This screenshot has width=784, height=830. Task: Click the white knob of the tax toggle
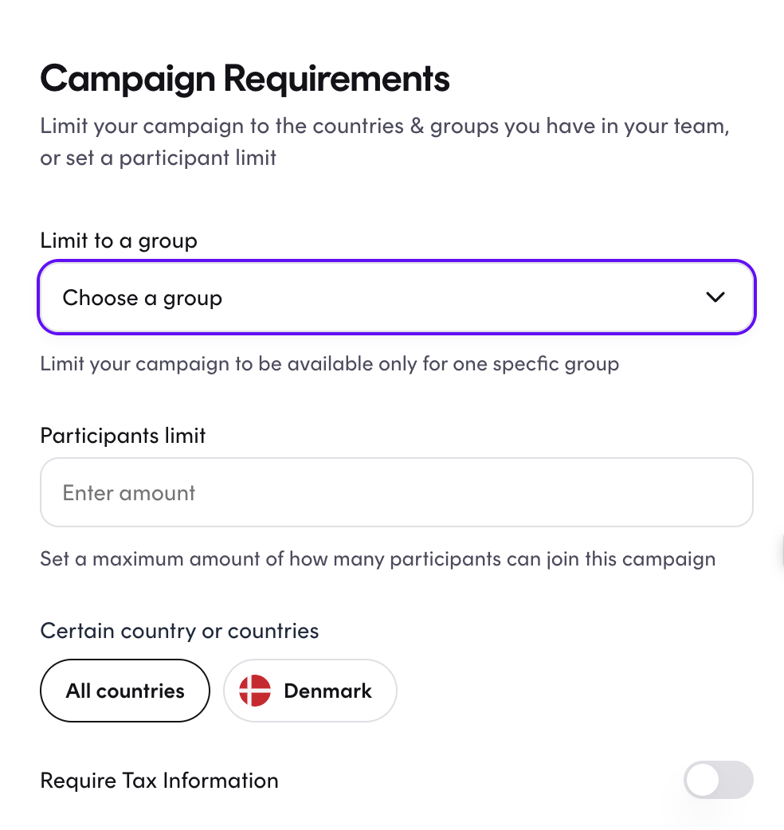pos(703,780)
